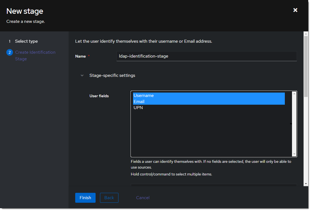Click the Finish button
Viewport: 311px width, 211px height.
(85, 198)
